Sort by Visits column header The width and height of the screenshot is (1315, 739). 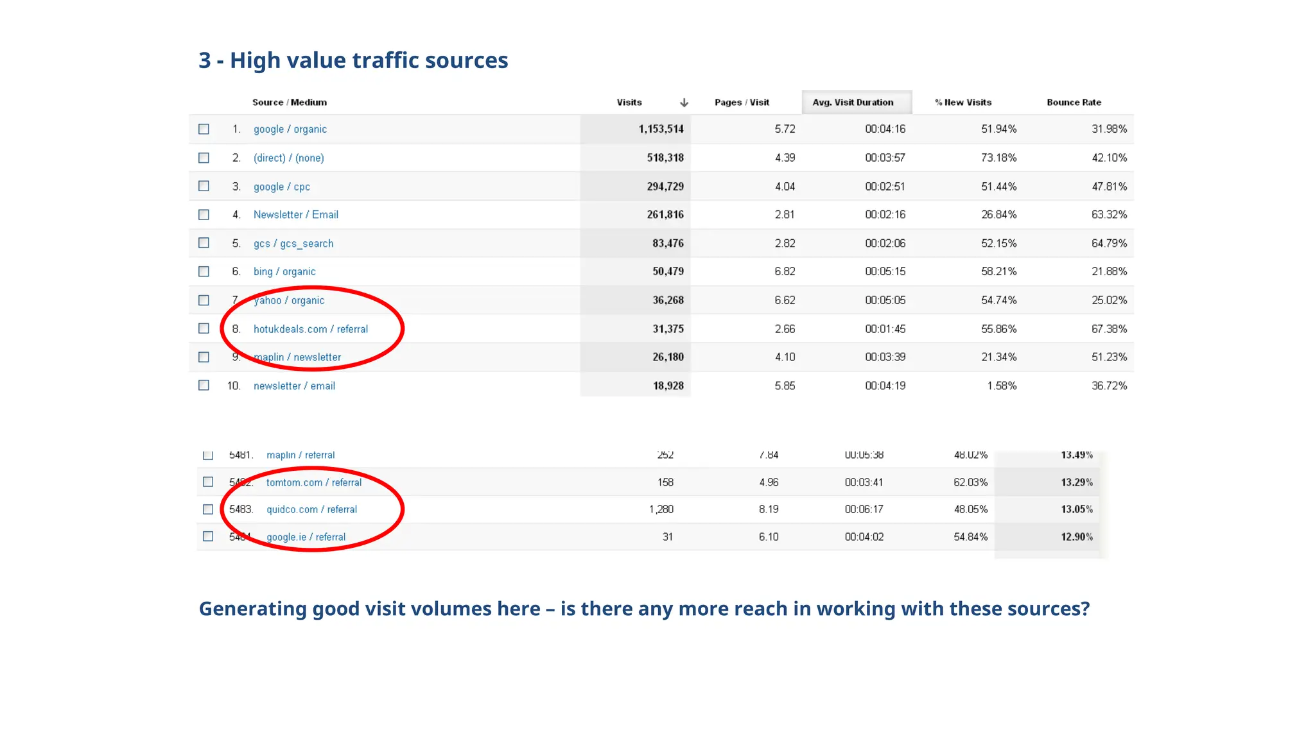tap(629, 103)
